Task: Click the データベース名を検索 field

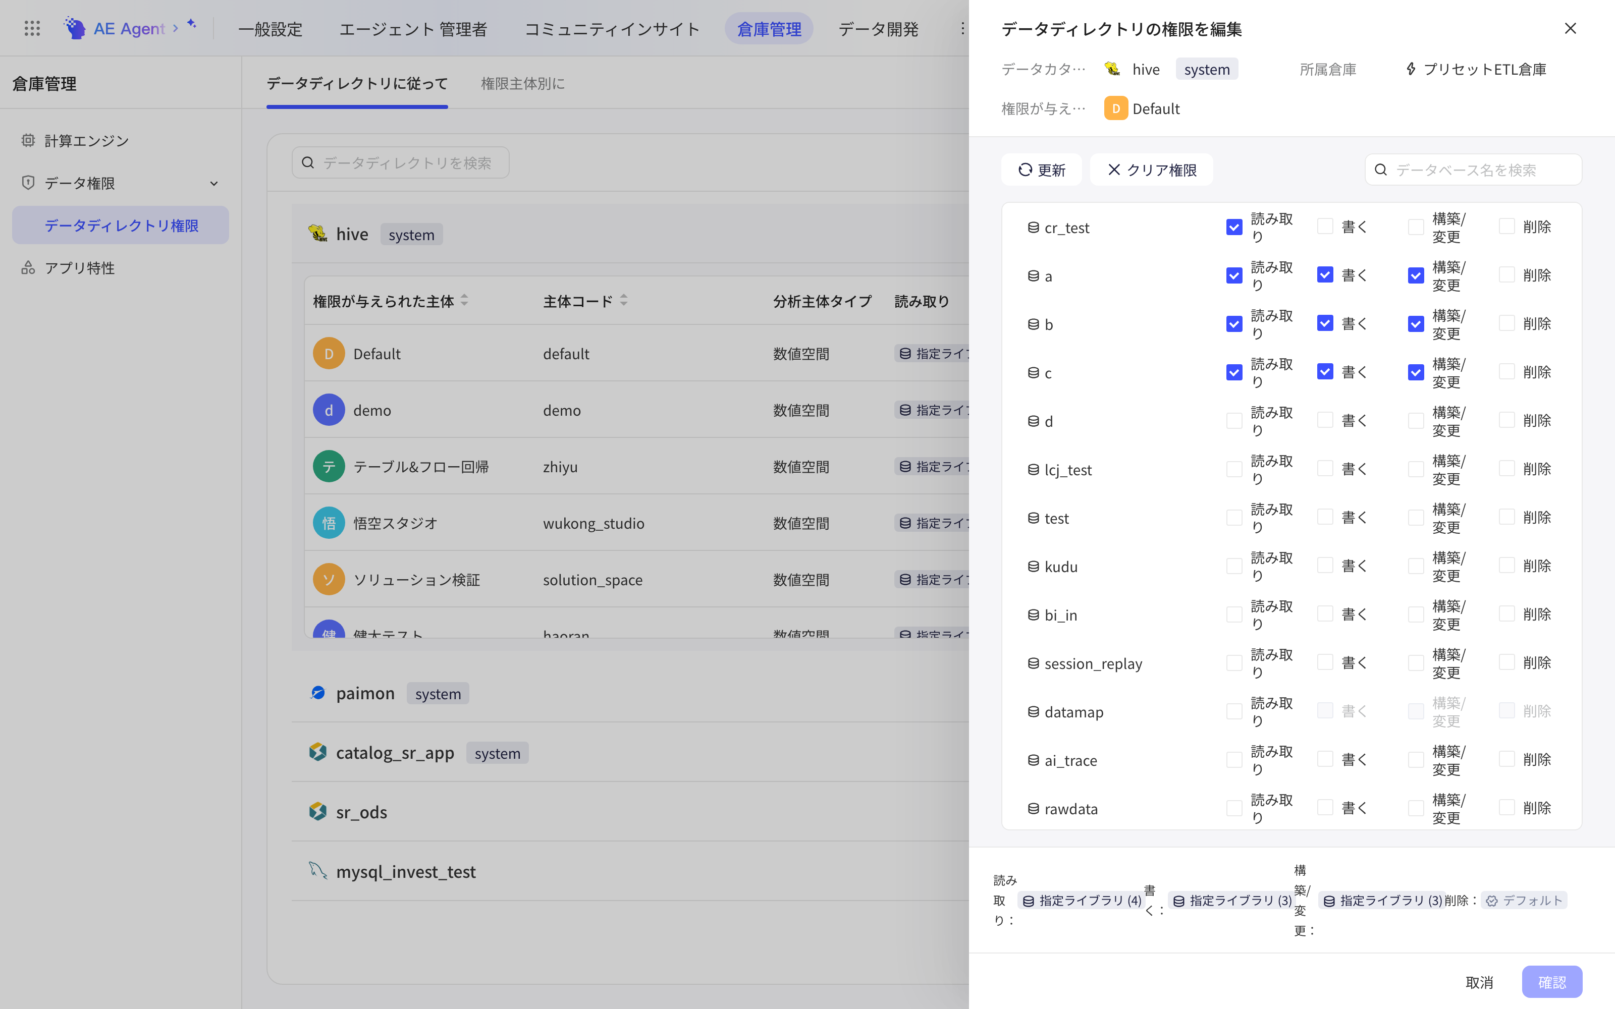Action: point(1473,170)
